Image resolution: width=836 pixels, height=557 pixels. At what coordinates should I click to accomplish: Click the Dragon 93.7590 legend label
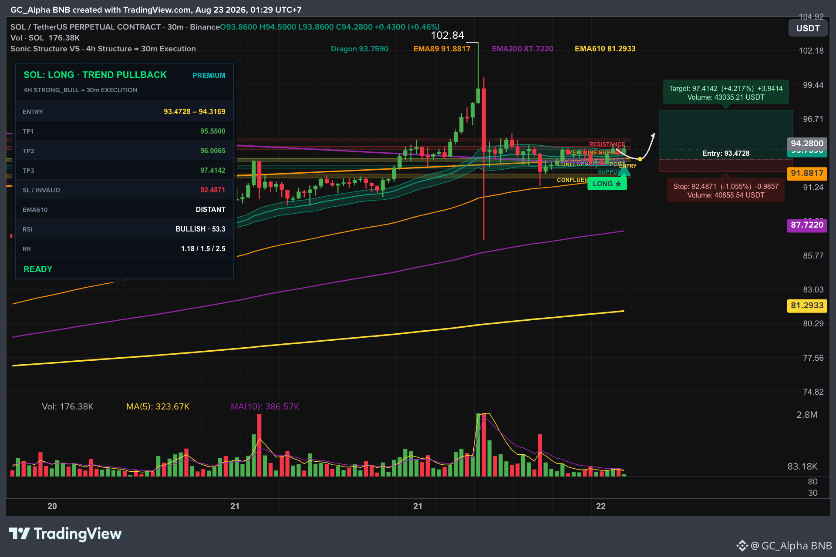(359, 49)
